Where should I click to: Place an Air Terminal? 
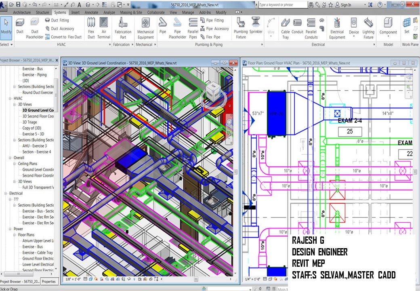coord(104,28)
